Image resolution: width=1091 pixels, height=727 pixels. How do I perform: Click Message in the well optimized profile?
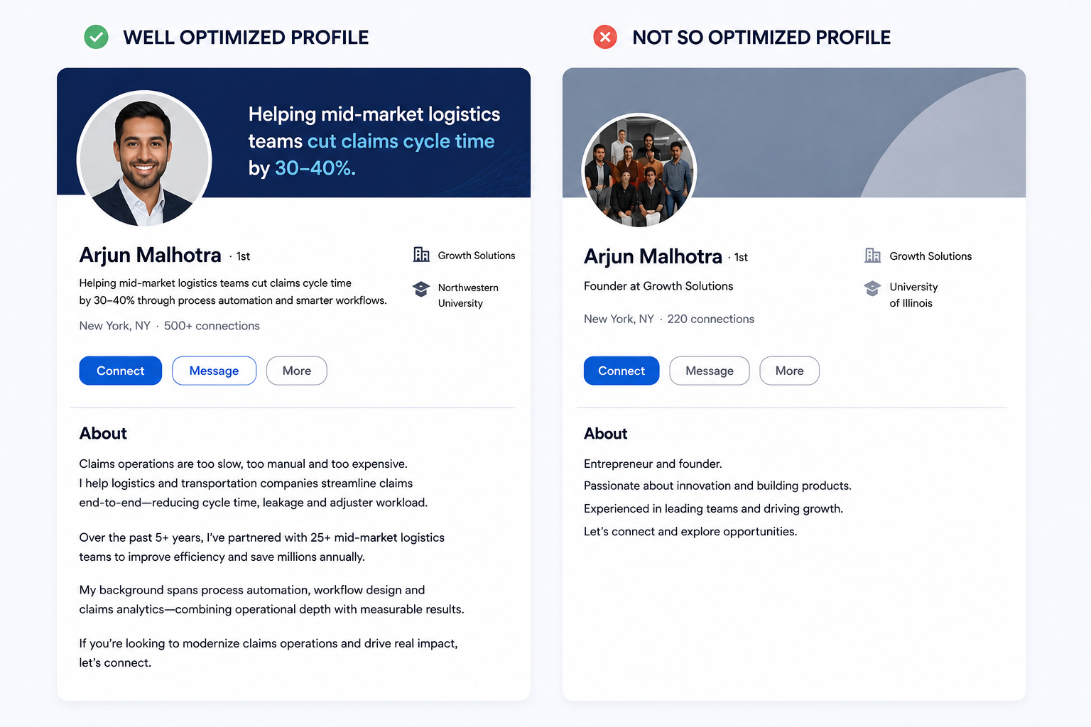[x=214, y=371]
